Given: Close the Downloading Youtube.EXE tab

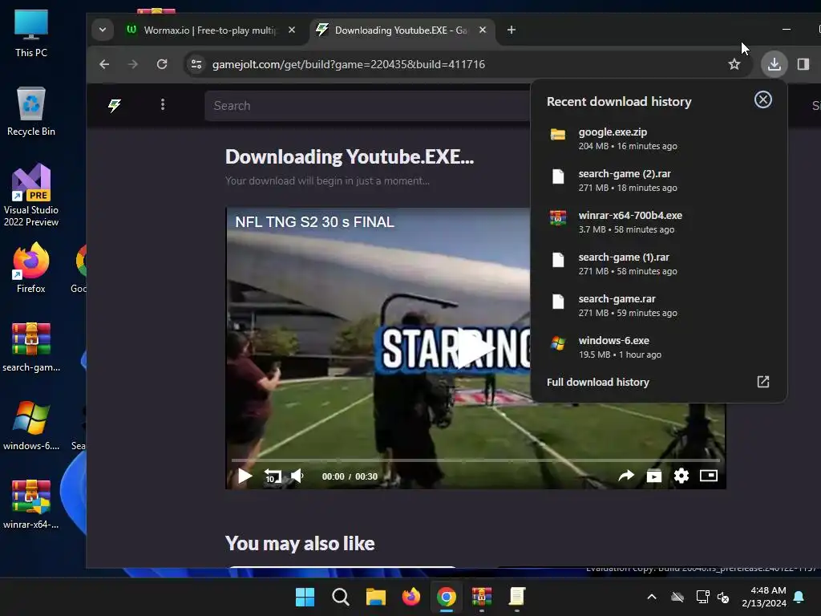Looking at the screenshot, I should (483, 30).
